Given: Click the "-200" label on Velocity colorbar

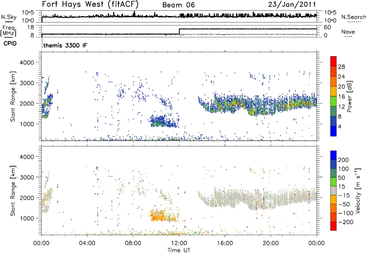Looking at the screenshot, I should [x=346, y=222].
